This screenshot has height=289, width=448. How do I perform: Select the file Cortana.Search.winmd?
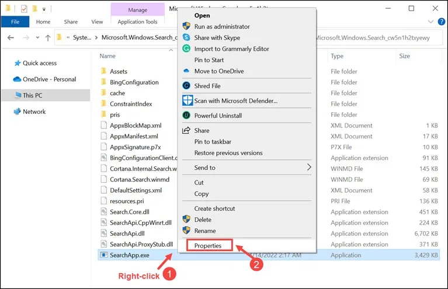(140, 179)
